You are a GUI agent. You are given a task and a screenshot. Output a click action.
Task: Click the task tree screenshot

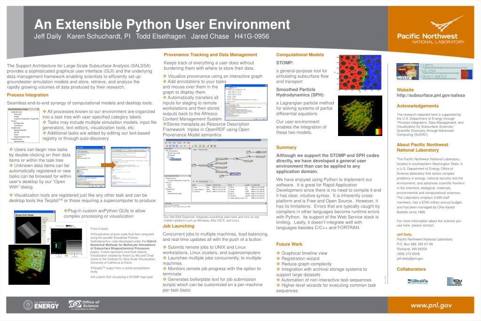pos(24,125)
